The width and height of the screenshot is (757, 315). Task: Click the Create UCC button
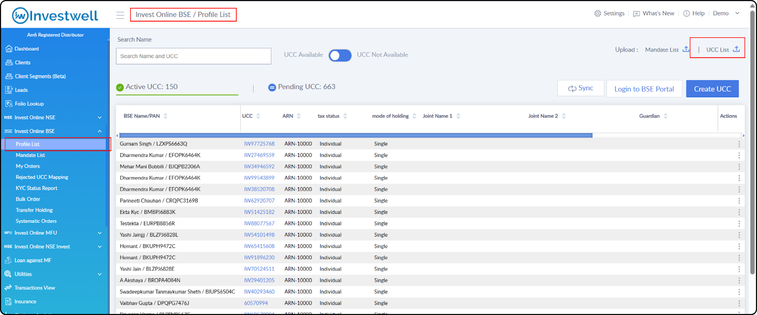pos(713,89)
